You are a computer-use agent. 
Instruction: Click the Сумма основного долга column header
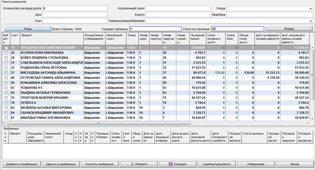click(216, 39)
